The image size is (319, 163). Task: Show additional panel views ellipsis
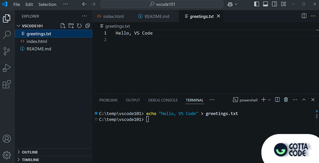tap(212, 100)
